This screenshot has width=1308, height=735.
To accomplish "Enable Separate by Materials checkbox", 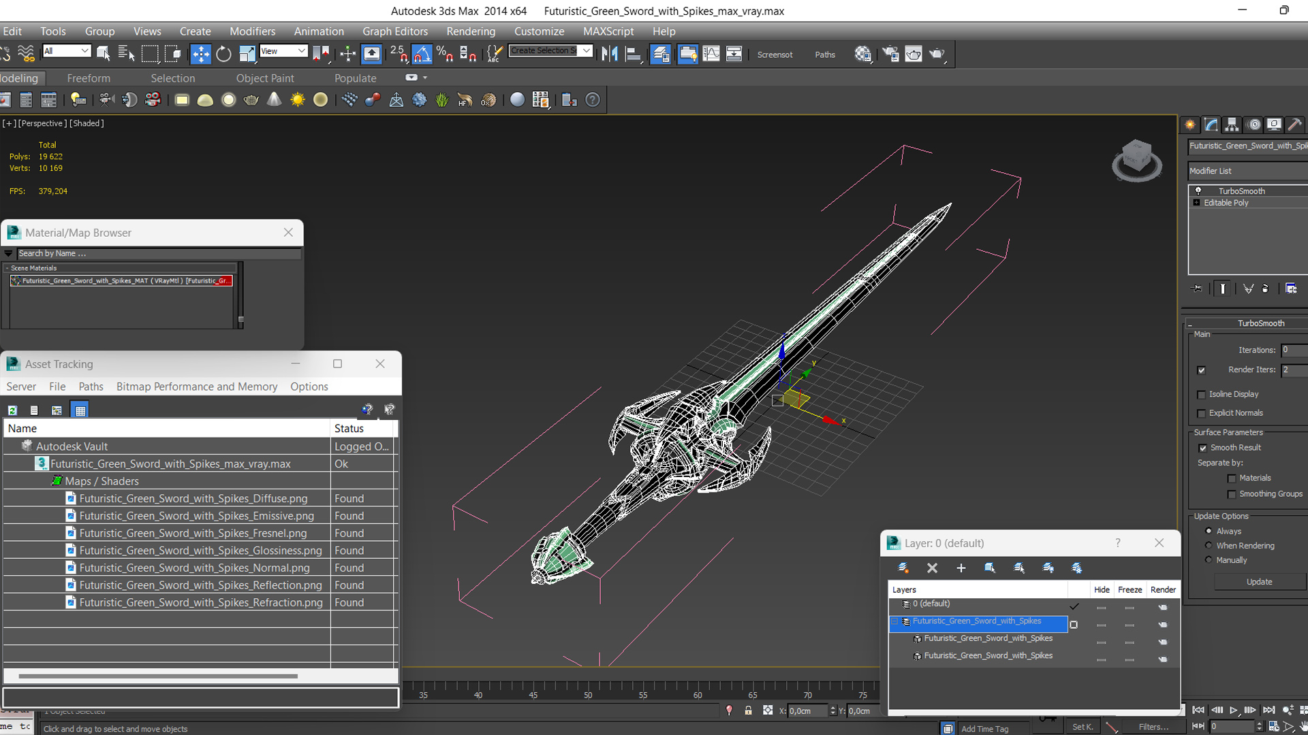I will 1231,478.
